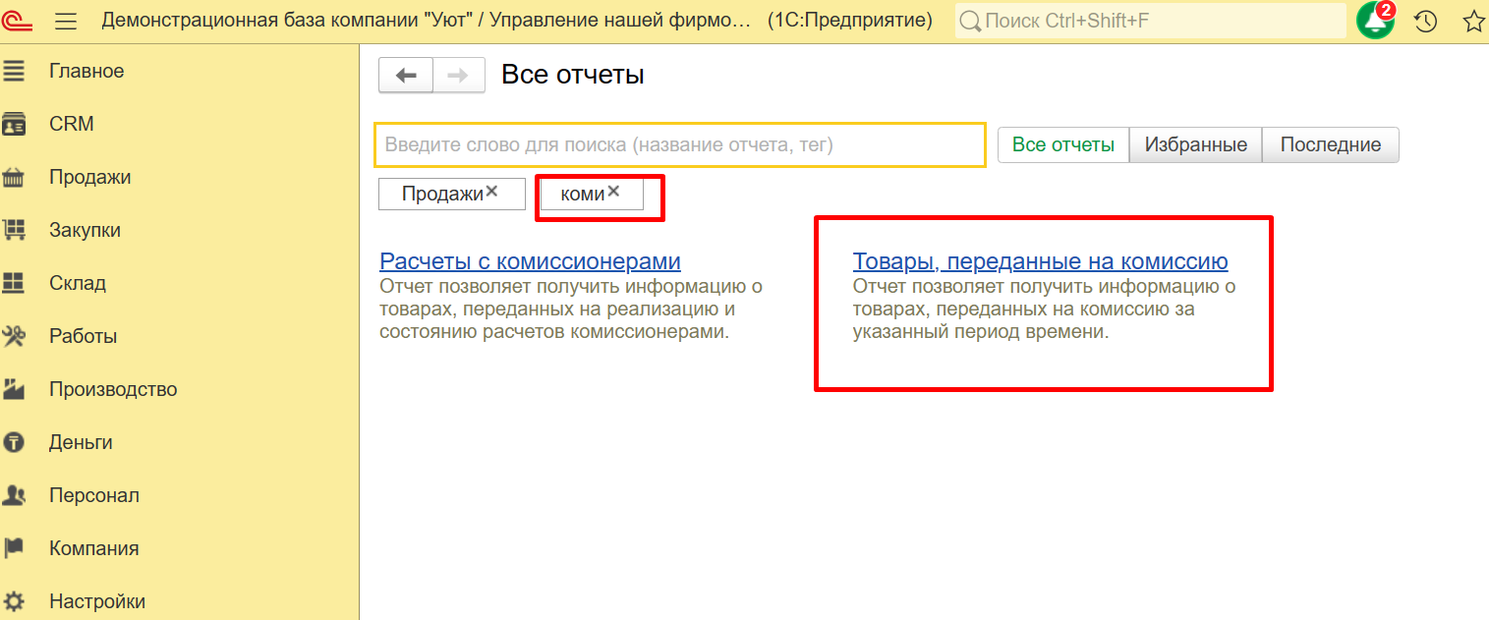Open CRM section in sidebar
This screenshot has height=620, width=1489.
coord(72,124)
